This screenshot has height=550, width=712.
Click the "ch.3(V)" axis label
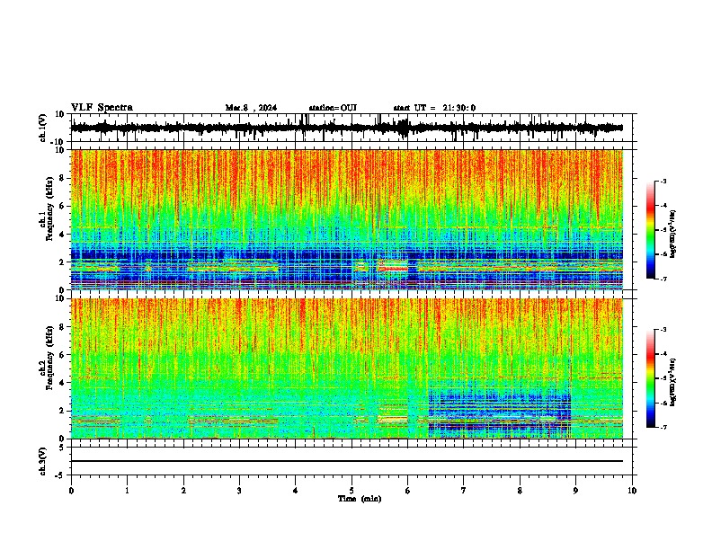tap(43, 462)
